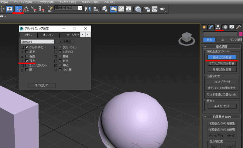Image resolution: width=243 pixels, height=148 pixels.
Task: Open the Create panel star icon
Action: (204, 27)
